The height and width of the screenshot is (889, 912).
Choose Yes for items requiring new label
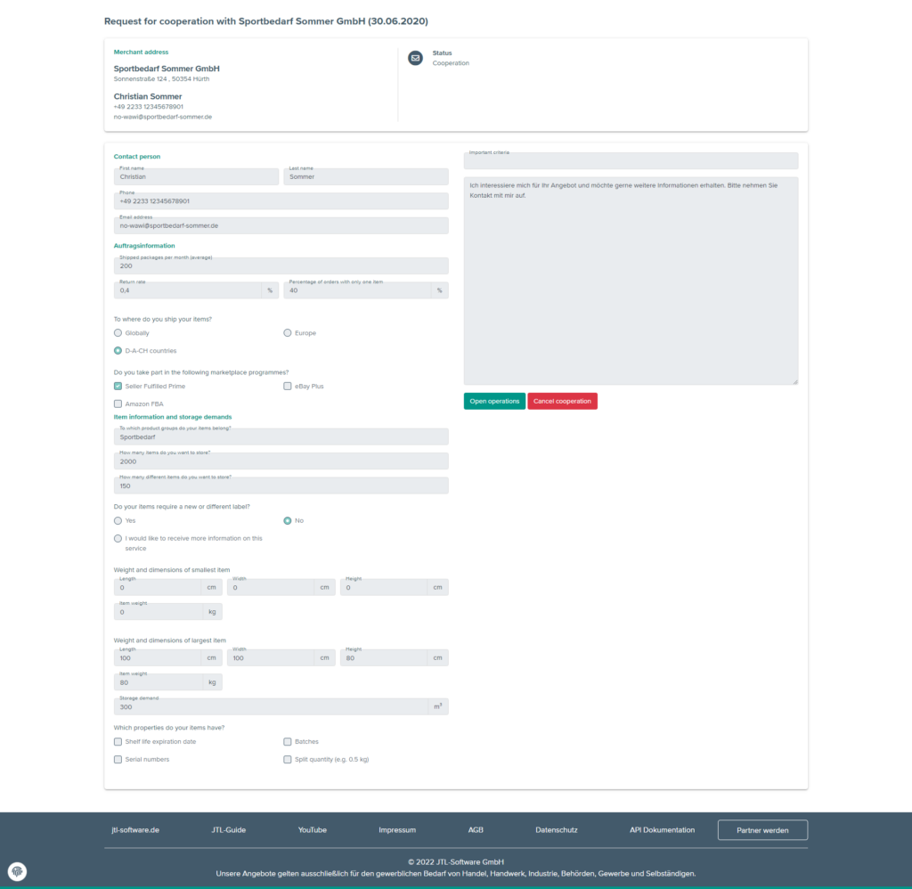(x=117, y=520)
